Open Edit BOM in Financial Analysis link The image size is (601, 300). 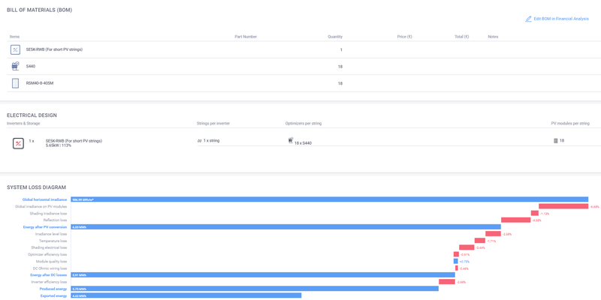tap(561, 19)
